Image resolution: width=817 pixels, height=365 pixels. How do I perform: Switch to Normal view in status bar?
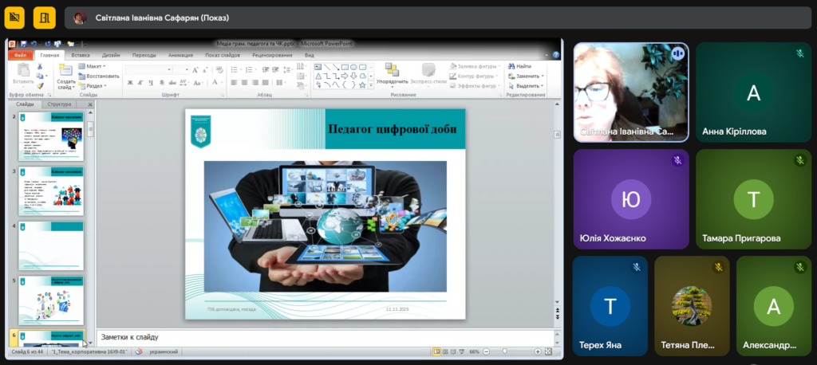(x=436, y=351)
